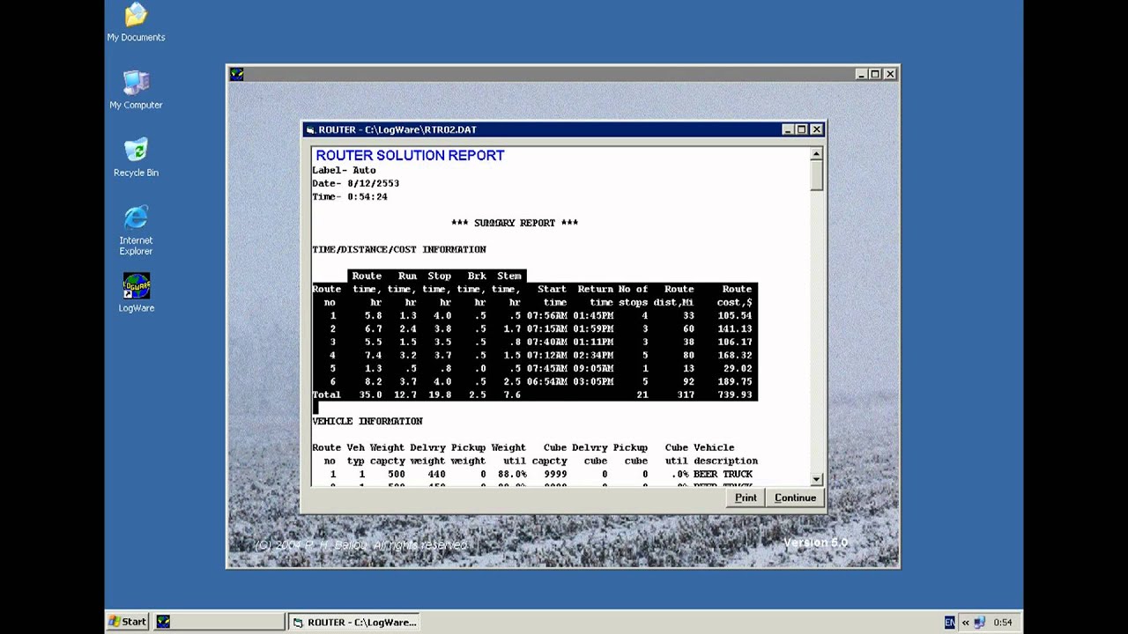Click route cost value 141.13
Viewport: 1128px width, 634px height.
(x=735, y=328)
